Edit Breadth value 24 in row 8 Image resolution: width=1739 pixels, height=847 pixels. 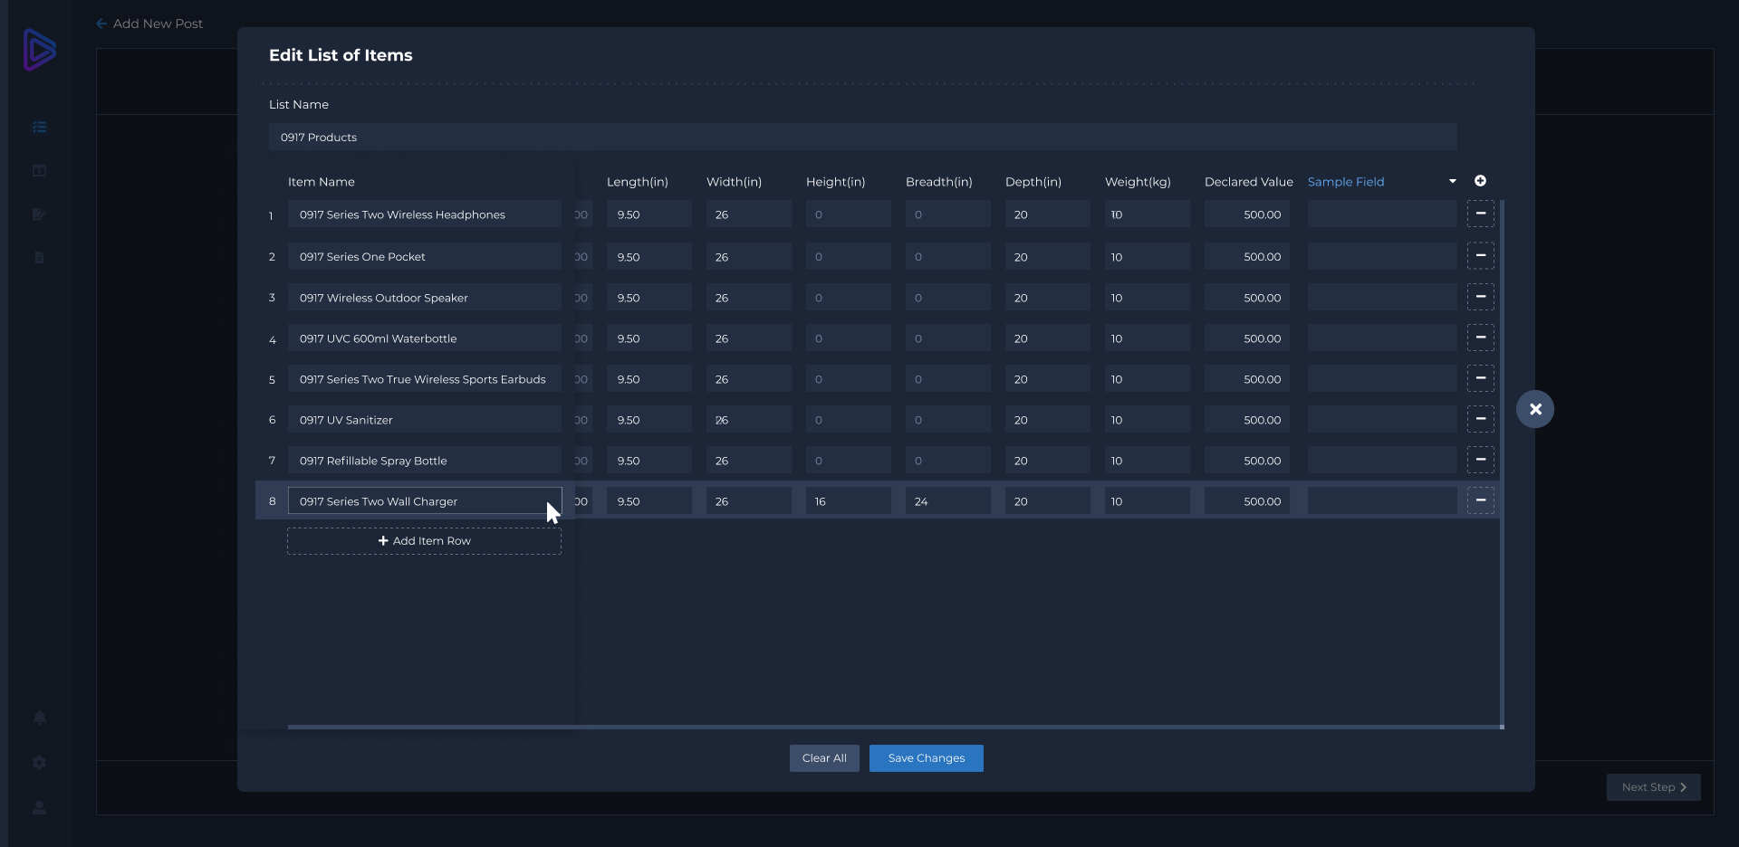(x=947, y=501)
